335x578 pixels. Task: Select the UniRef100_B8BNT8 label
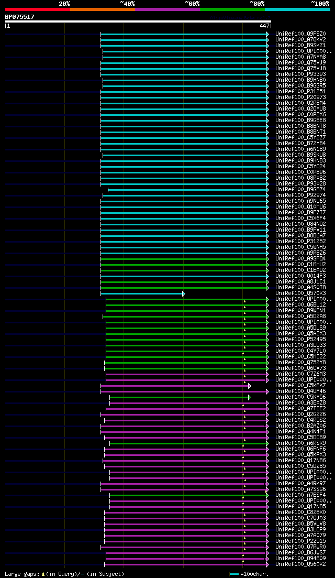300,126
